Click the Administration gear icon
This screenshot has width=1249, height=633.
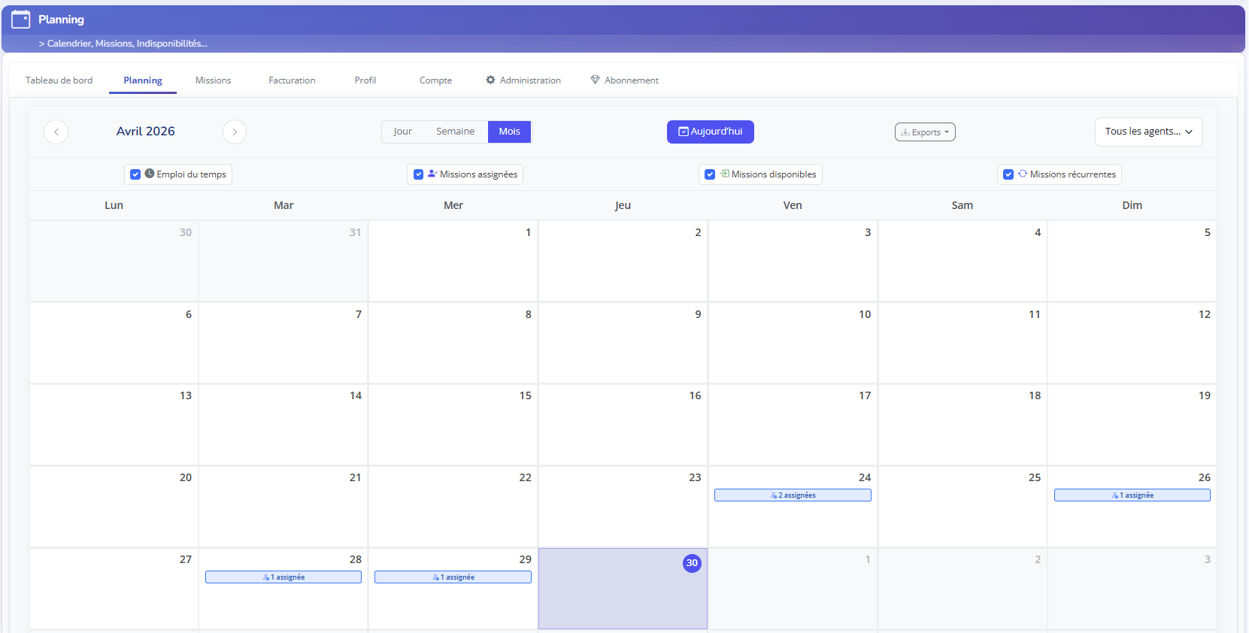490,80
